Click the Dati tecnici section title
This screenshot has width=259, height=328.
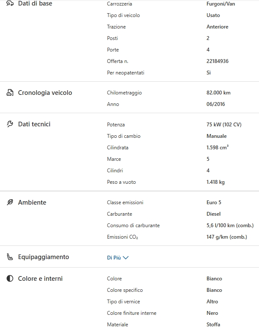pos(34,124)
